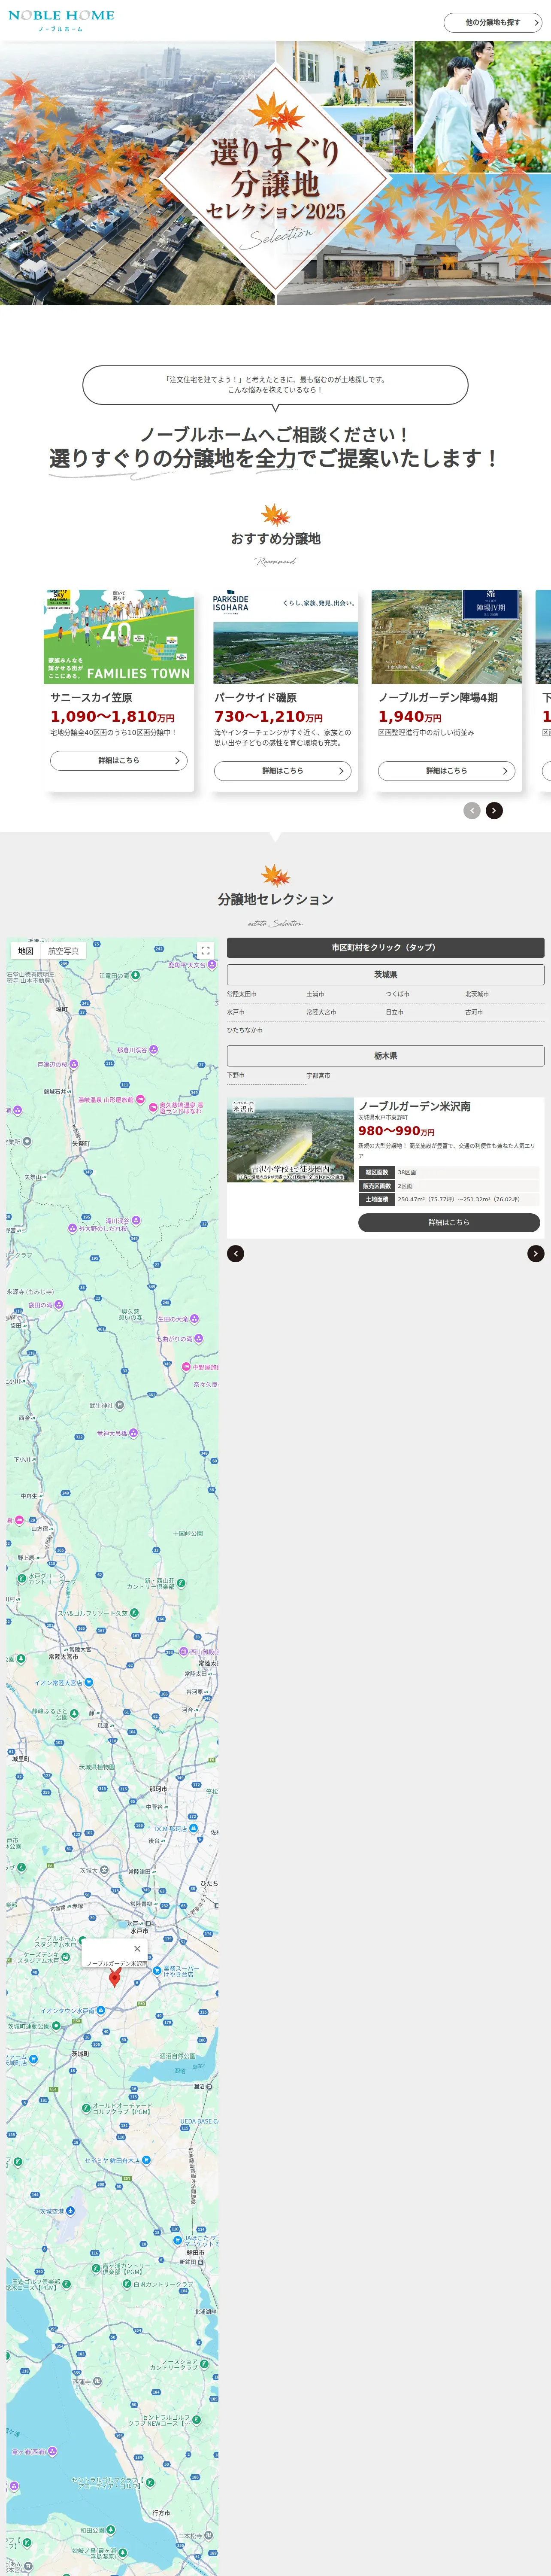Click the サニースカイ笠原 card image
The image size is (551, 2576).
tap(119, 637)
